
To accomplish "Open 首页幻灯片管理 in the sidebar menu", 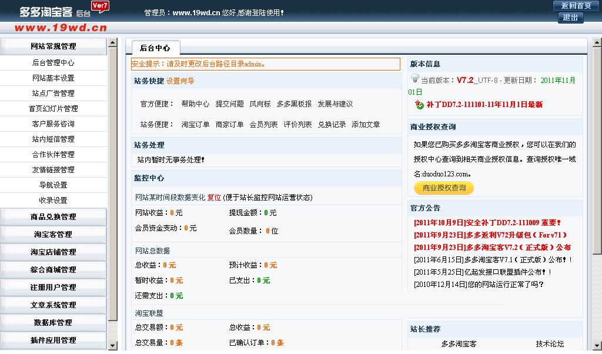I will [x=53, y=108].
